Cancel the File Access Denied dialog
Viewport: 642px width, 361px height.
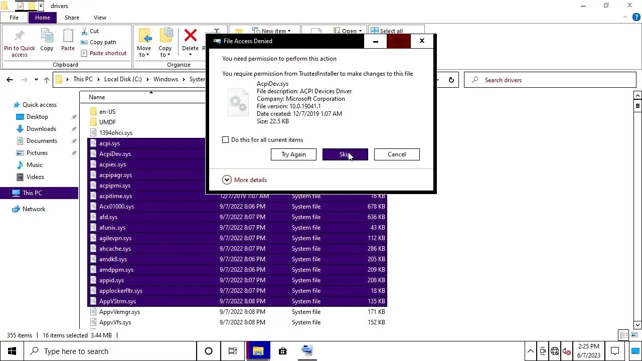397,154
